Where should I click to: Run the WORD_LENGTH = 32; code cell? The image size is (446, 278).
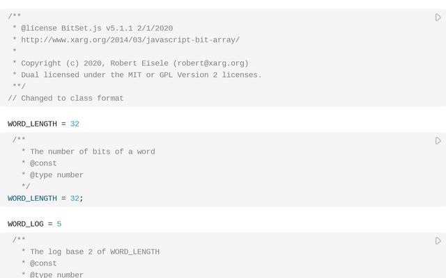coord(438,140)
